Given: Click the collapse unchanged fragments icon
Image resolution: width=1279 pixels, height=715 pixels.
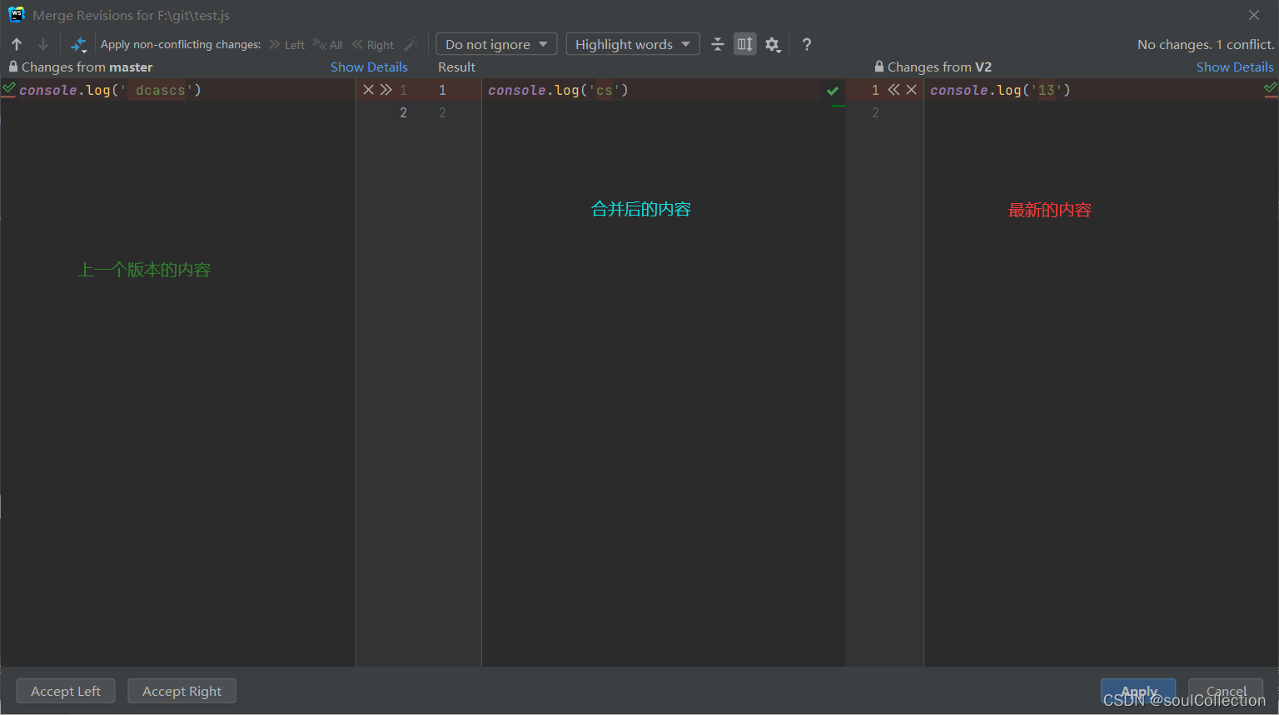Looking at the screenshot, I should [x=718, y=44].
